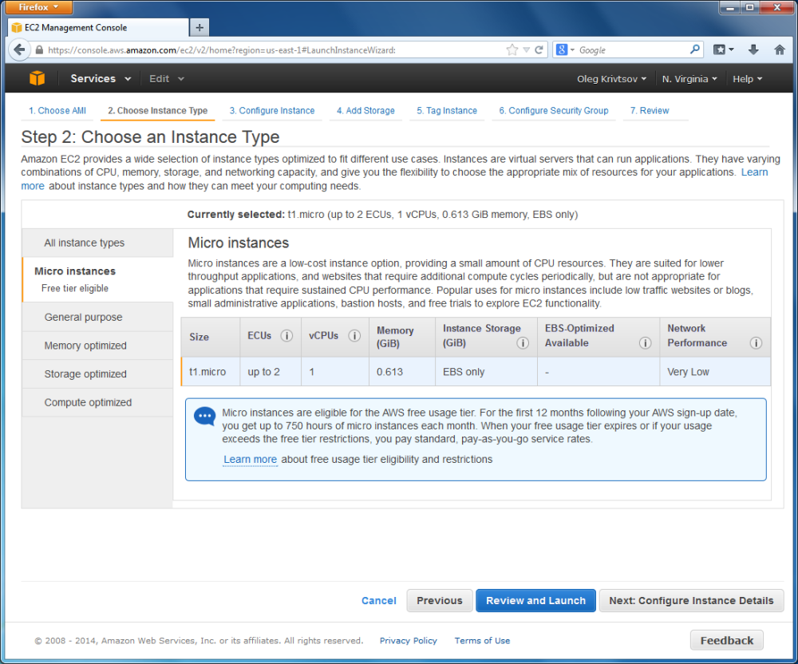Expand the Services dropdown
Image resolution: width=798 pixels, height=664 pixels.
101,79
